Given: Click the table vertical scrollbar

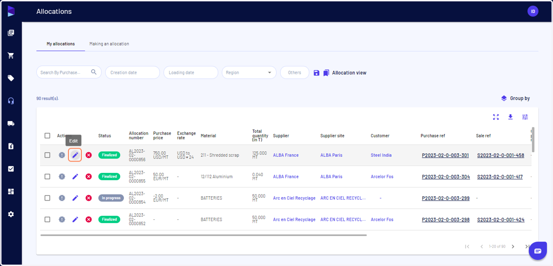Looking at the screenshot, I should [x=533, y=140].
